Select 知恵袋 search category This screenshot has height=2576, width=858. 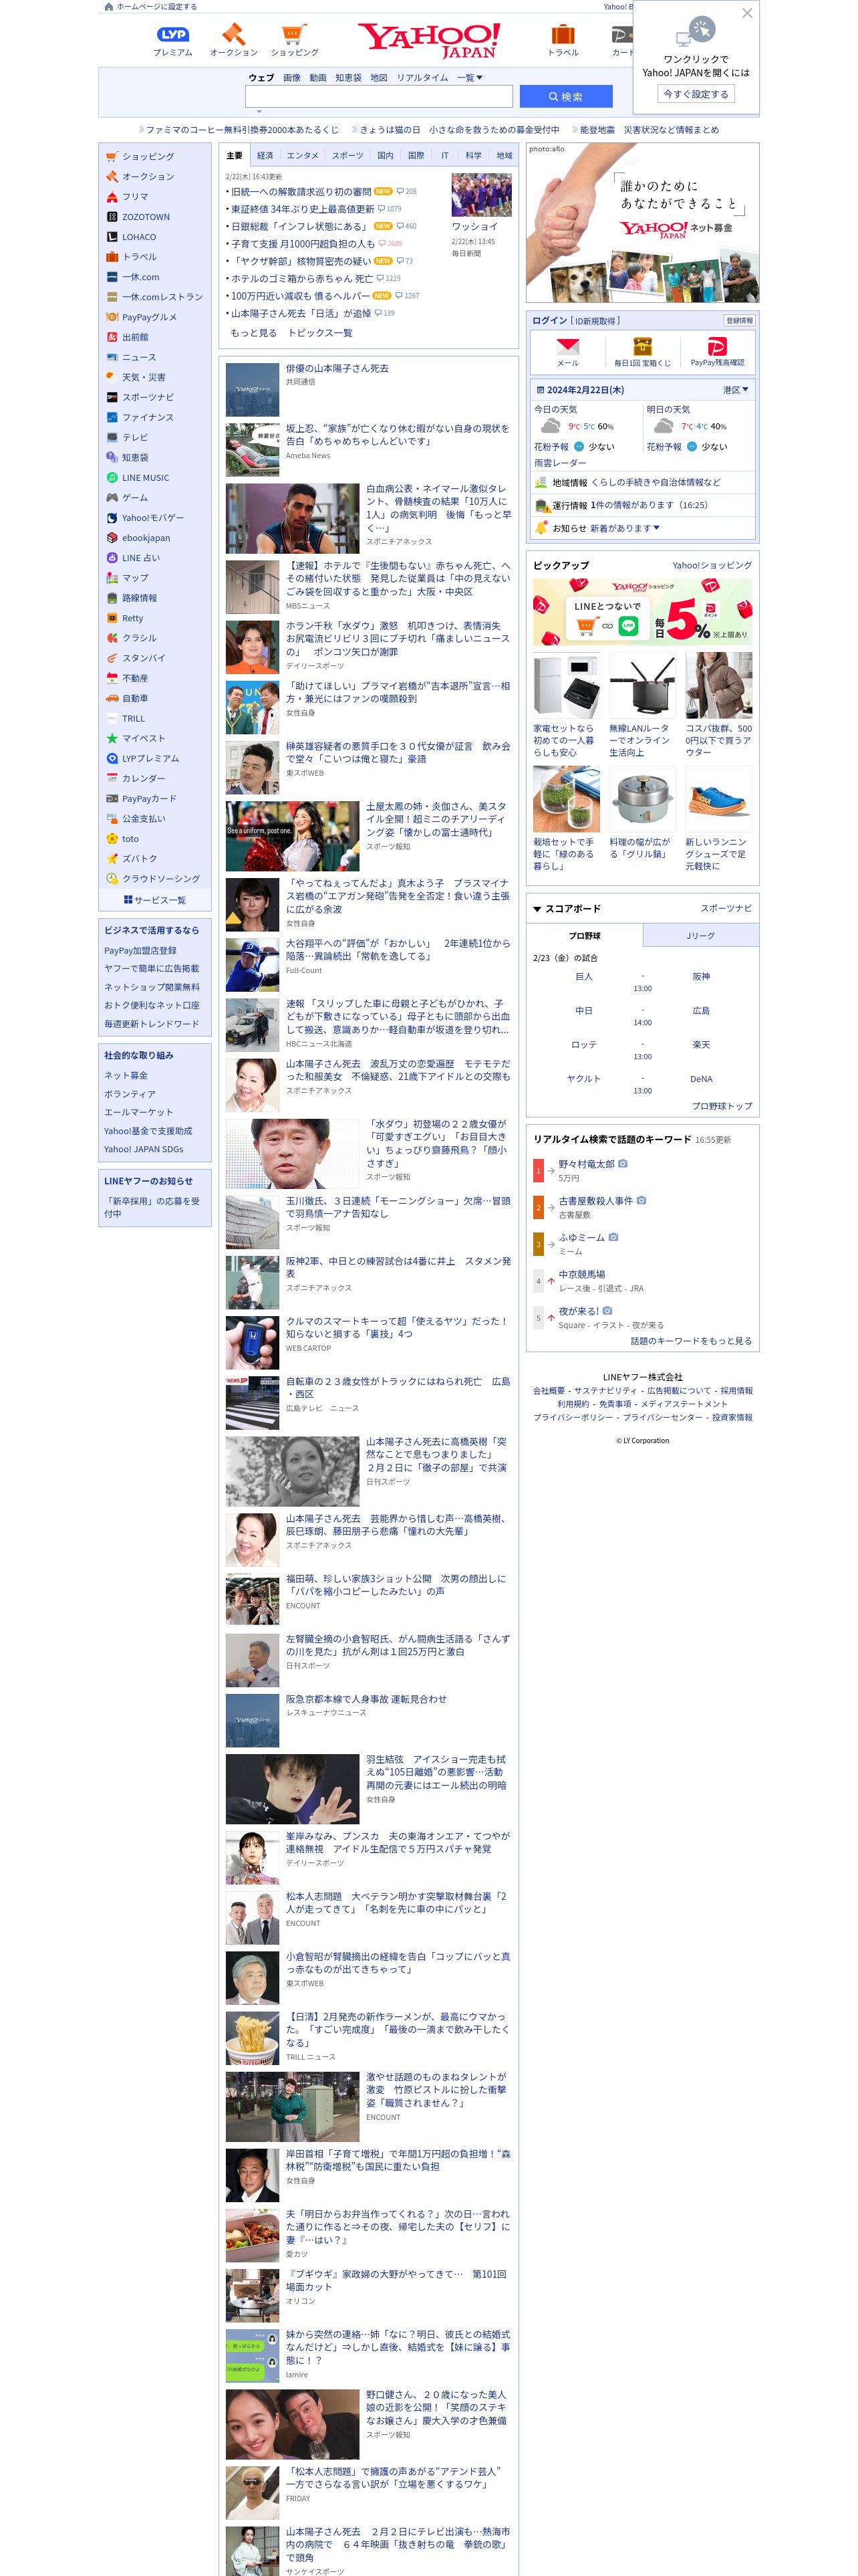347,78
